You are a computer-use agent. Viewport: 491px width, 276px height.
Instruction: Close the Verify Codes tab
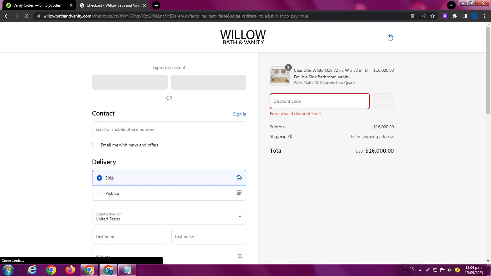[71, 5]
